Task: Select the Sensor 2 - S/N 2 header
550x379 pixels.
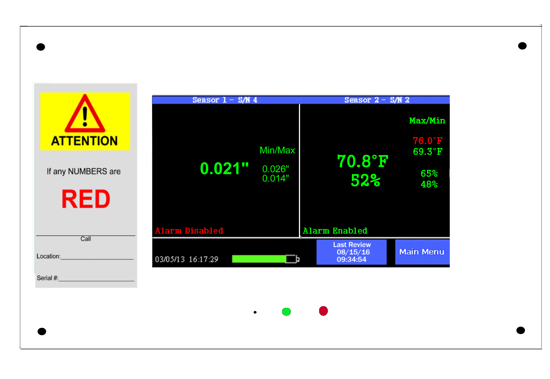Action: pos(377,100)
